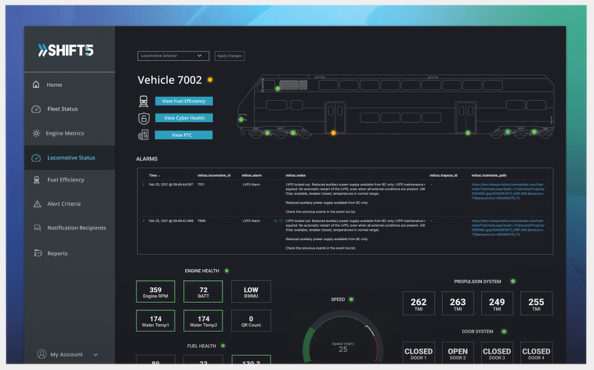
Task: Click the Fuel Efficiency label in the sidebar
Action: [x=65, y=180]
